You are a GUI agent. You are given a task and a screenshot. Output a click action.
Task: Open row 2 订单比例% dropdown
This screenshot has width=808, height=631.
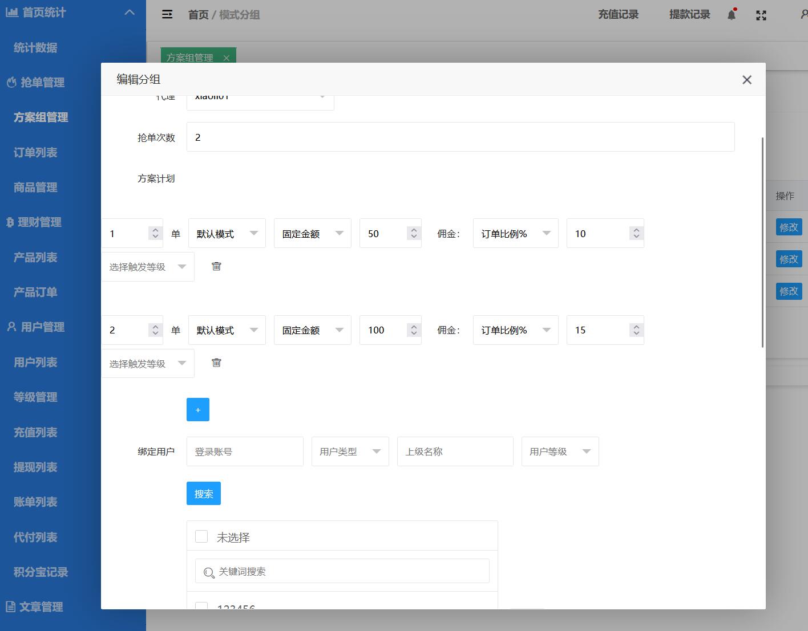[516, 330]
